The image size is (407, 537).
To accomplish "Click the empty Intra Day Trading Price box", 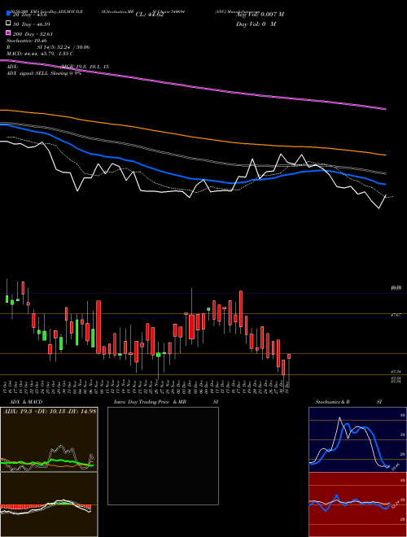I will pyautogui.click(x=163, y=456).
